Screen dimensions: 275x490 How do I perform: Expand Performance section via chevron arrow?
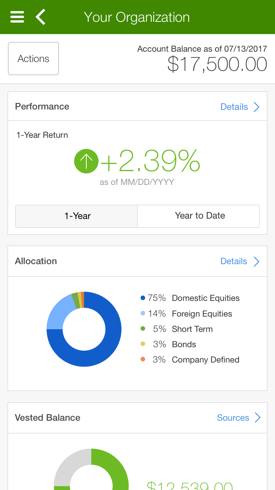[257, 107]
